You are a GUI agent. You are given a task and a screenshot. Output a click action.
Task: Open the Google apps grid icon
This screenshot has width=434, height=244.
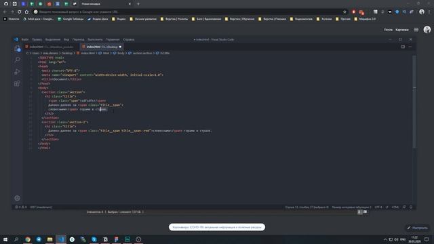pos(416,30)
